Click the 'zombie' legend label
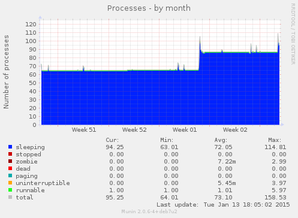 coord(26,162)
